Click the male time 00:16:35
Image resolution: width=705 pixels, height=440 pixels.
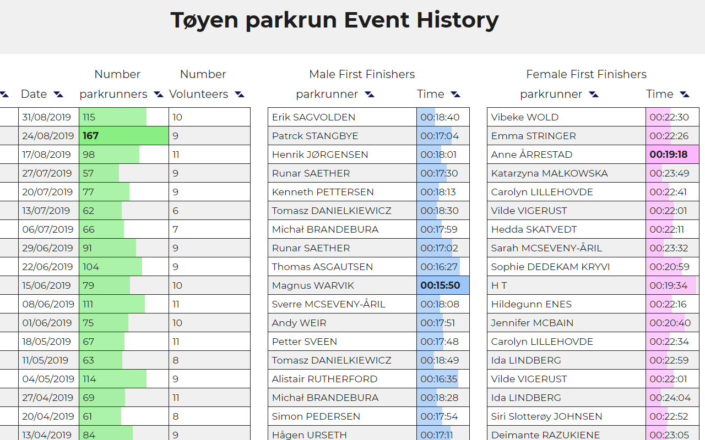(443, 379)
